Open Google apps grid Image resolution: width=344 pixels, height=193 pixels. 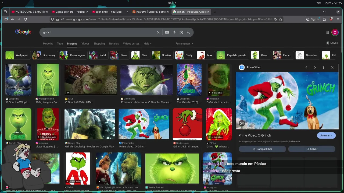click(327, 32)
